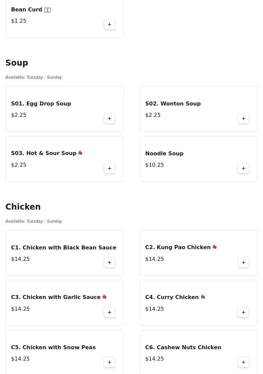Screen dimensions: 263x374
Task: Add S01. Egg Drop Soup to cart
Action: tap(110, 119)
